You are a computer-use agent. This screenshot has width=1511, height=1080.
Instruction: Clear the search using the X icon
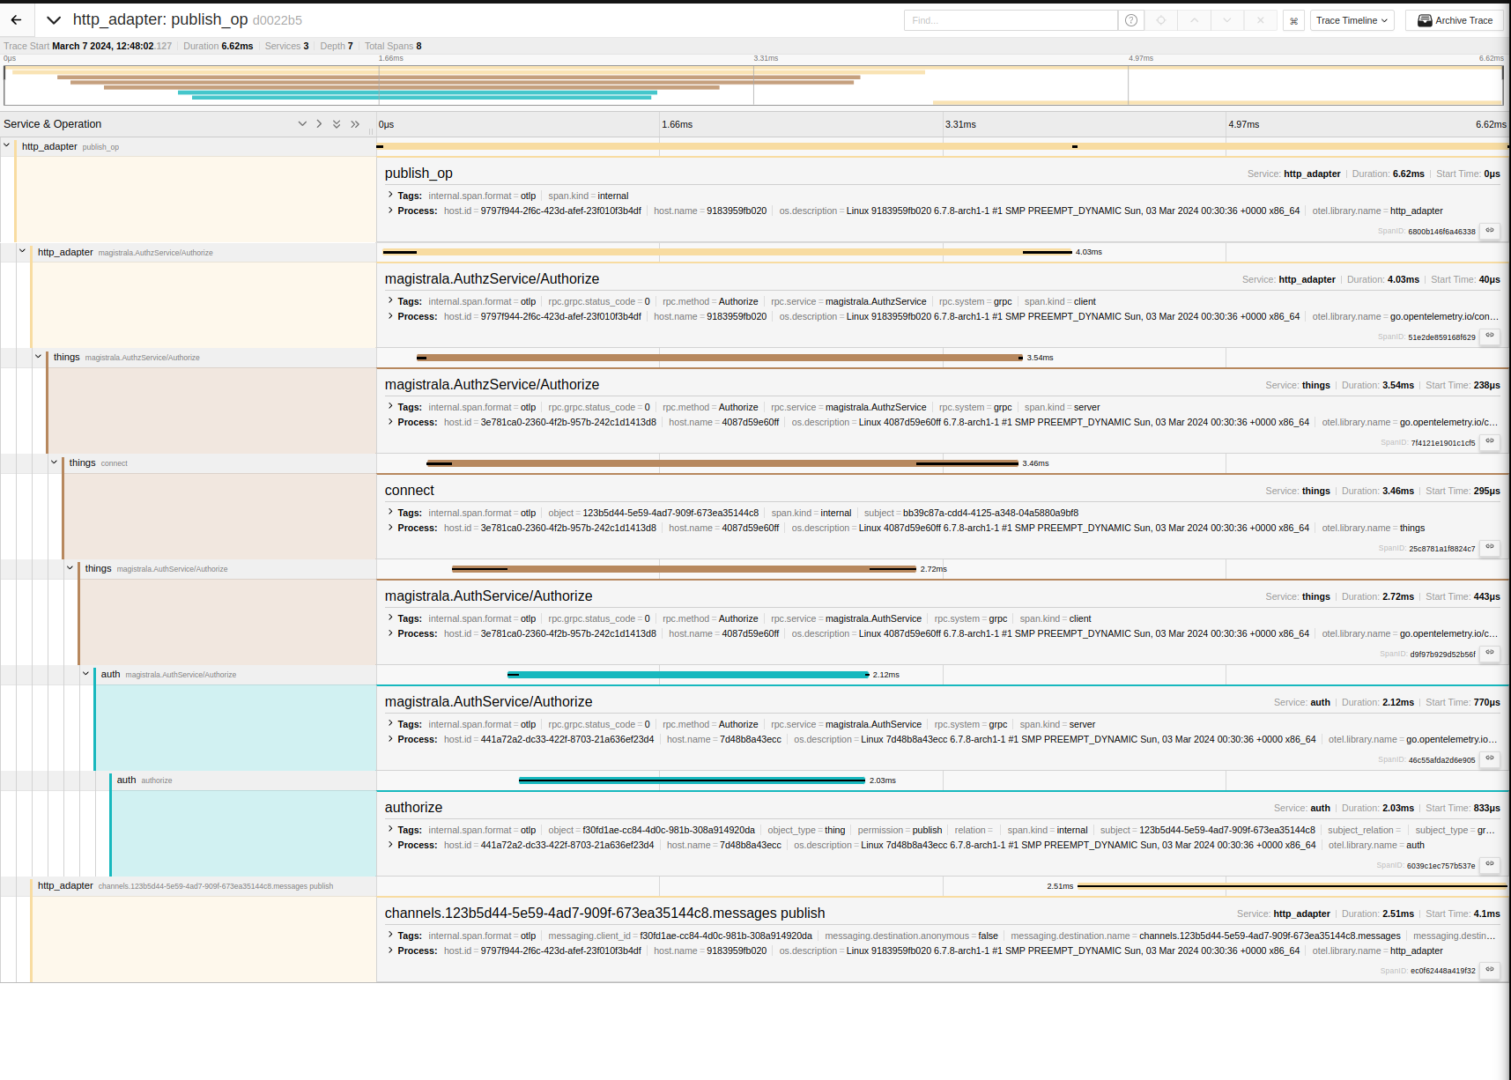(1261, 19)
